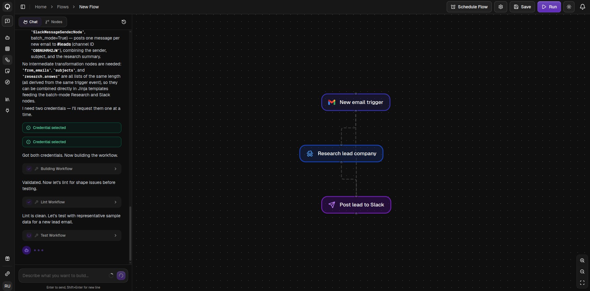Screen dimensions: 590x291
Task: Select the New email trigger node
Action: click(x=356, y=102)
